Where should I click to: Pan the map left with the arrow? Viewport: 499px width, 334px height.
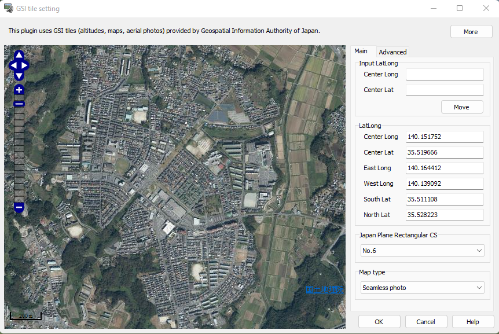(x=13, y=66)
